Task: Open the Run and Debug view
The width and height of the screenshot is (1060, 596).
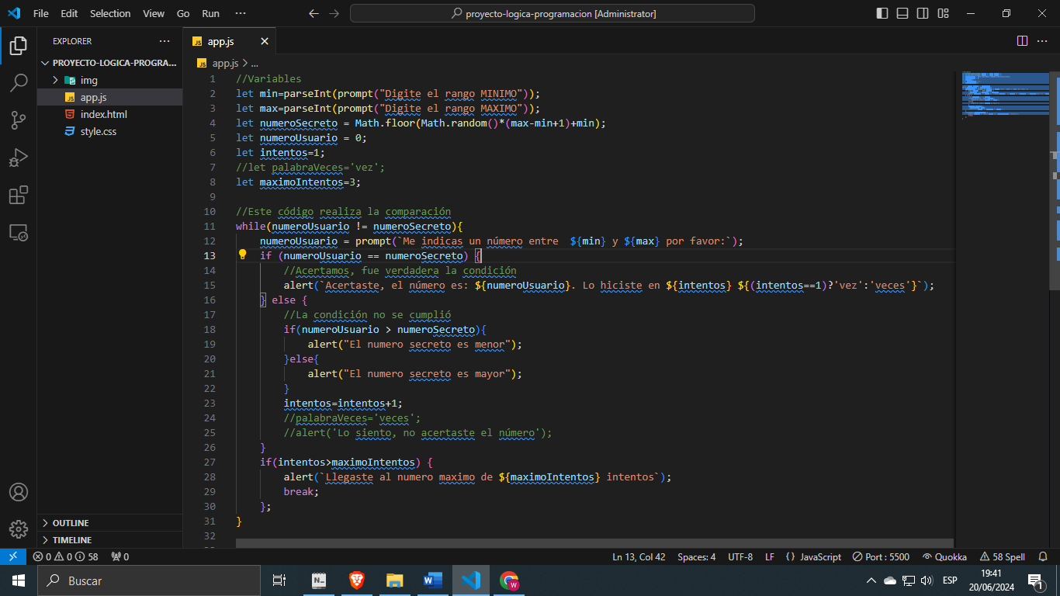Action: tap(19, 158)
